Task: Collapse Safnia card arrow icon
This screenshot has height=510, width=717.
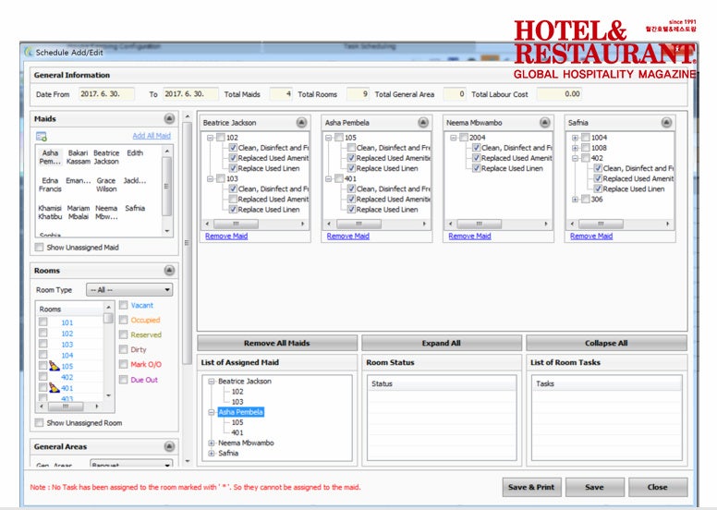Action: click(x=666, y=123)
